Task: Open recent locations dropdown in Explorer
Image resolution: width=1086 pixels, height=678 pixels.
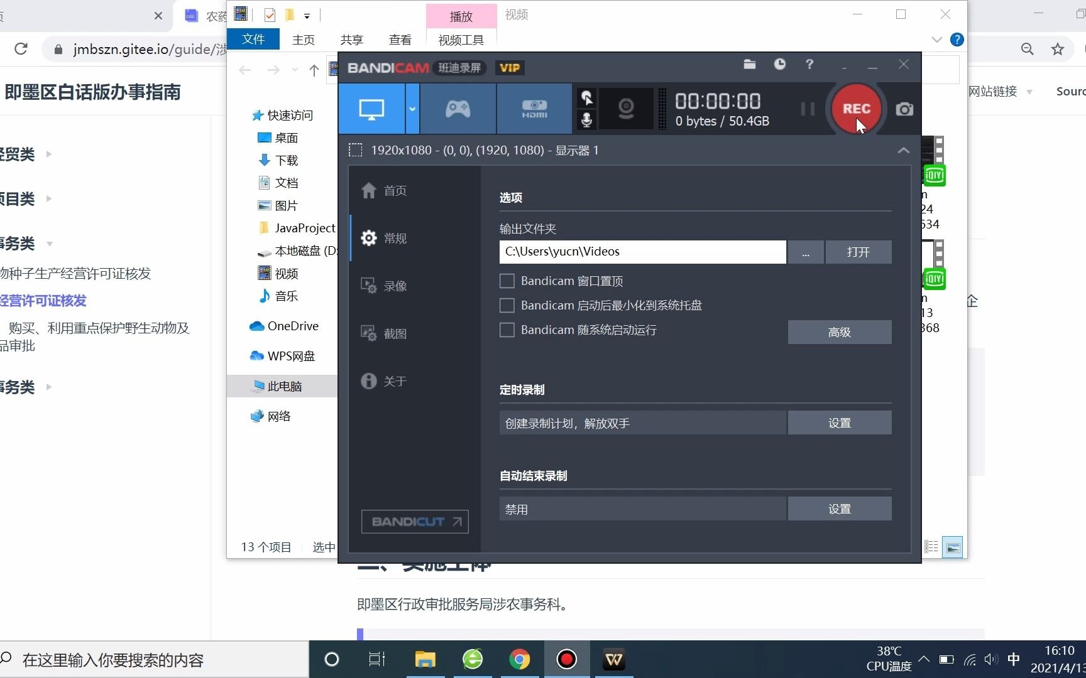Action: pos(295,70)
